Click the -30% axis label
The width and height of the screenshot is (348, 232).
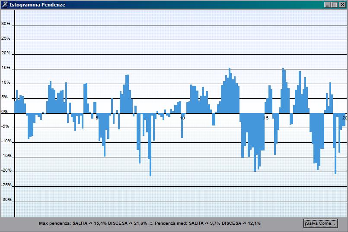pyautogui.click(x=6, y=200)
